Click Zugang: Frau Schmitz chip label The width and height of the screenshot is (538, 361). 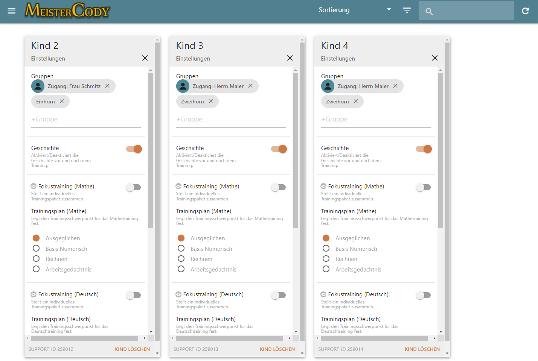point(74,86)
